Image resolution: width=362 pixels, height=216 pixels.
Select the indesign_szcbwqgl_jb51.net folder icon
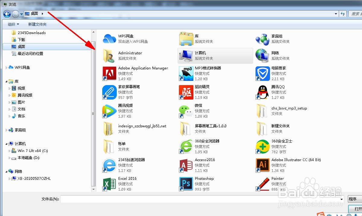(110, 129)
